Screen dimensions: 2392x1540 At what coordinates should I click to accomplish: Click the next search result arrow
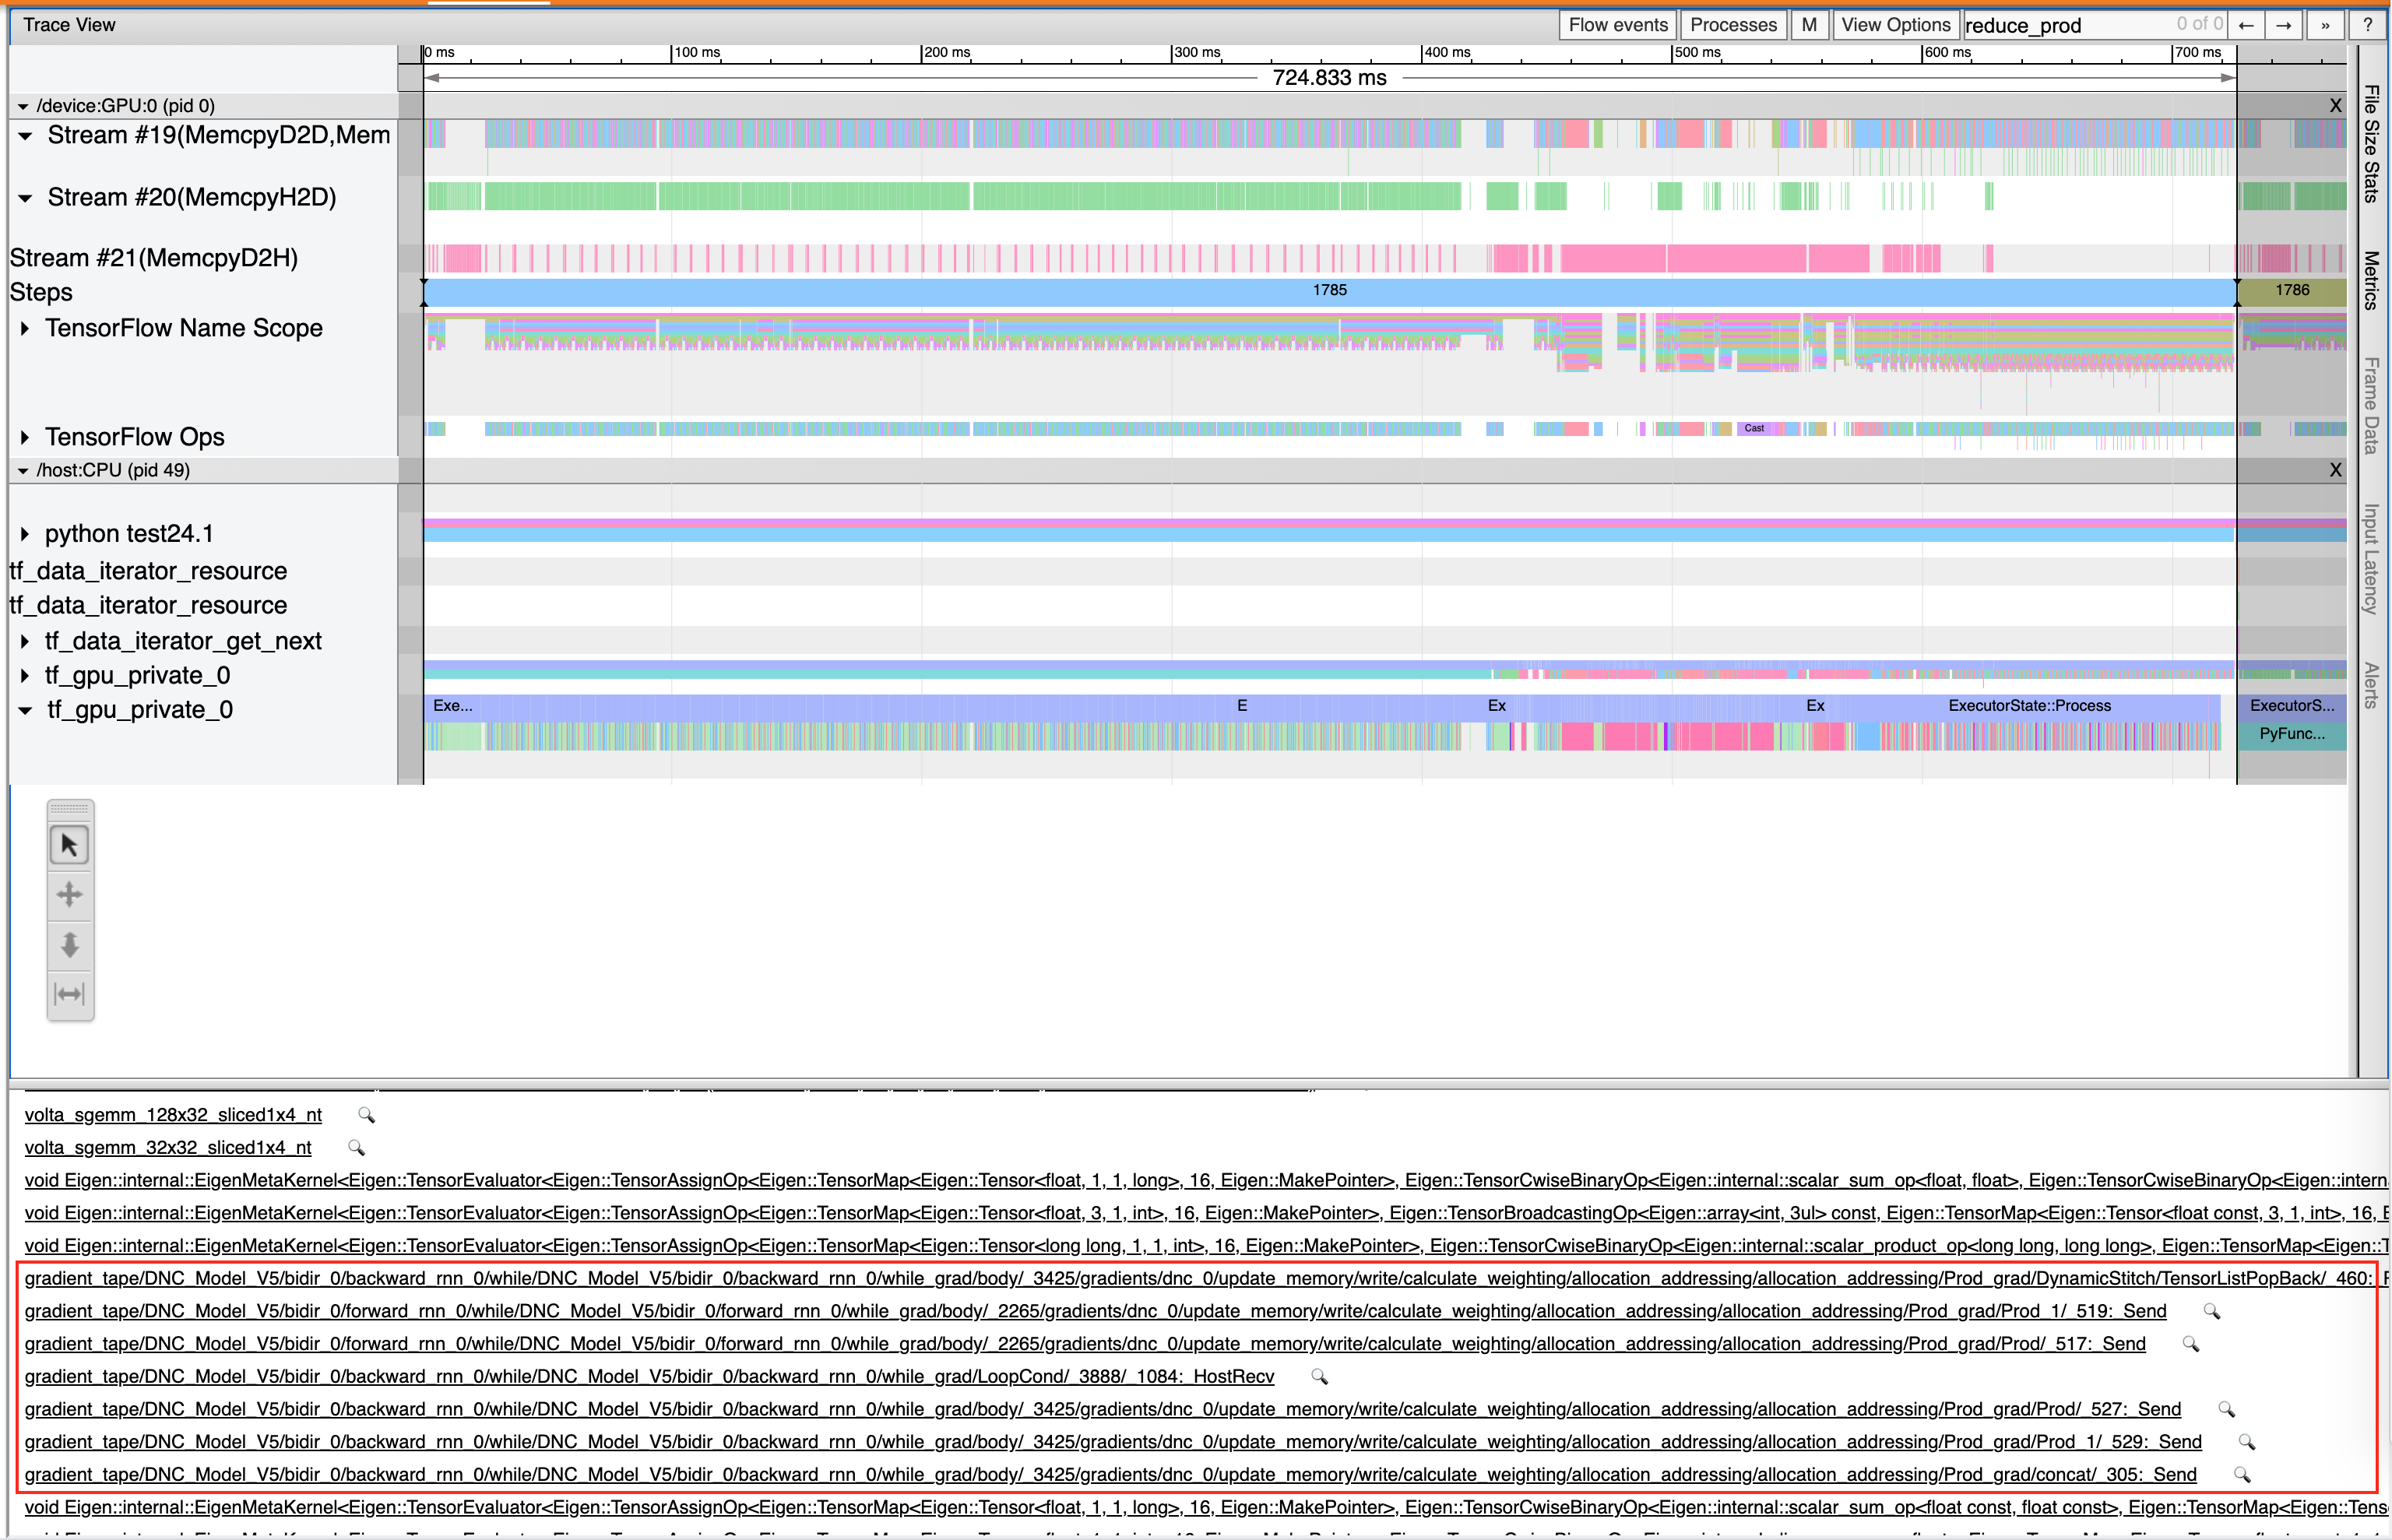pyautogui.click(x=2284, y=24)
